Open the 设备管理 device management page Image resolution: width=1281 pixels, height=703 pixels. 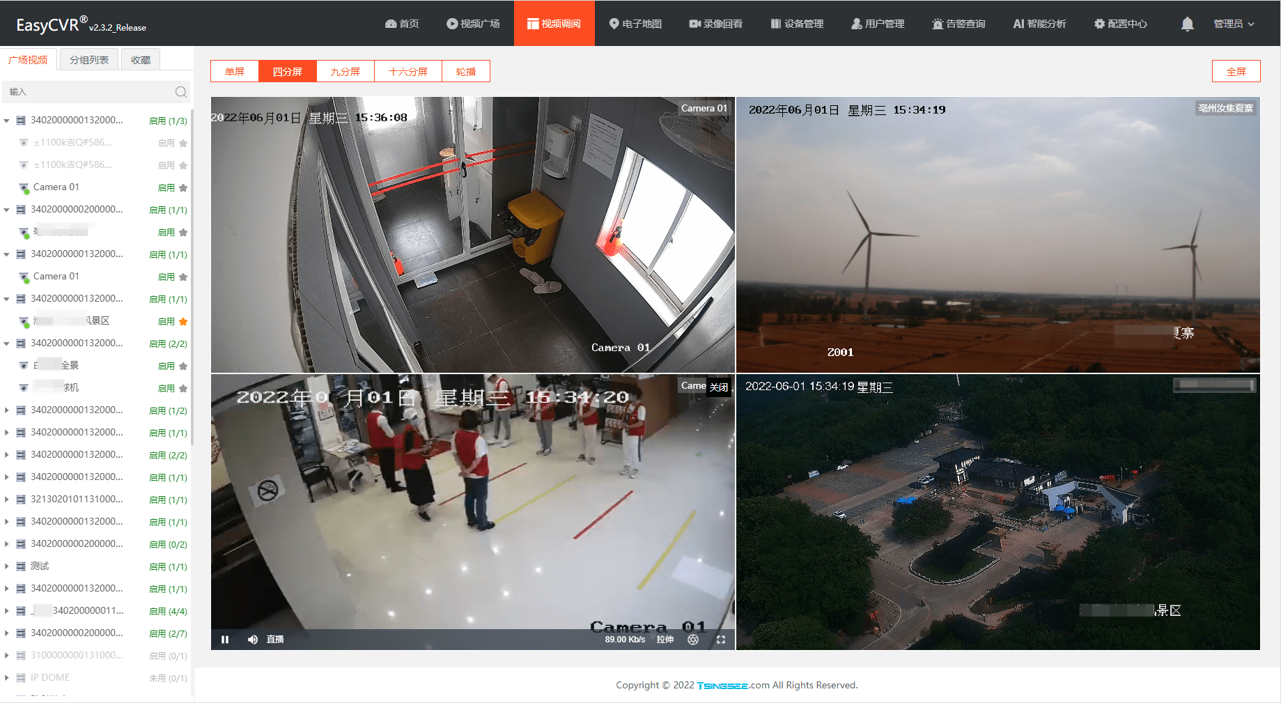pos(796,23)
